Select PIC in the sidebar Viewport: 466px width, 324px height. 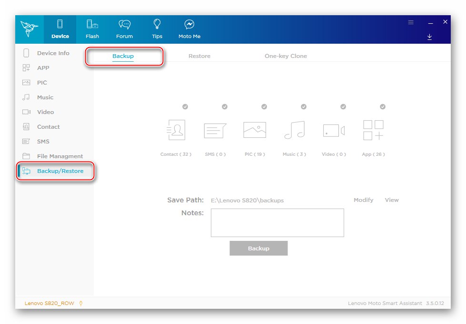point(54,83)
